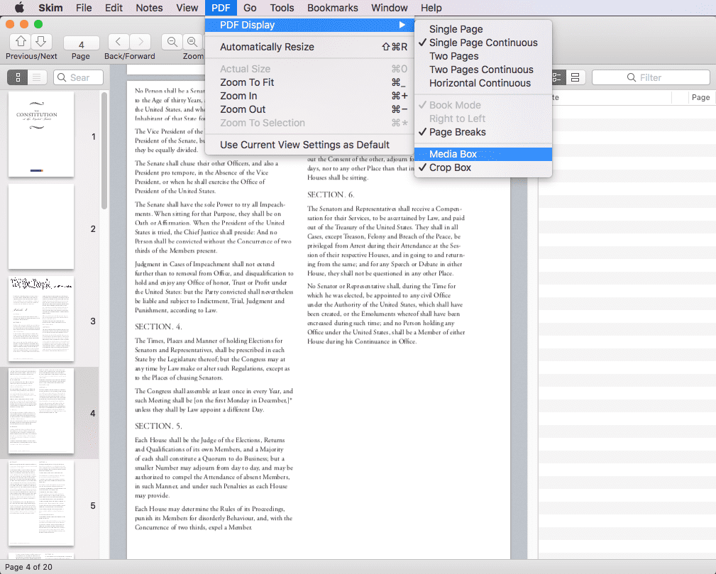Viewport: 716px width, 574px height.
Task: Click the Back navigation arrow
Action: point(118,42)
